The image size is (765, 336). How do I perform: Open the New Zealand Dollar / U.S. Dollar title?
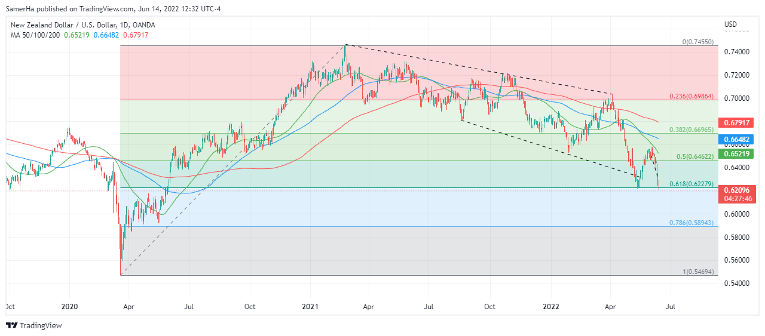(x=82, y=25)
